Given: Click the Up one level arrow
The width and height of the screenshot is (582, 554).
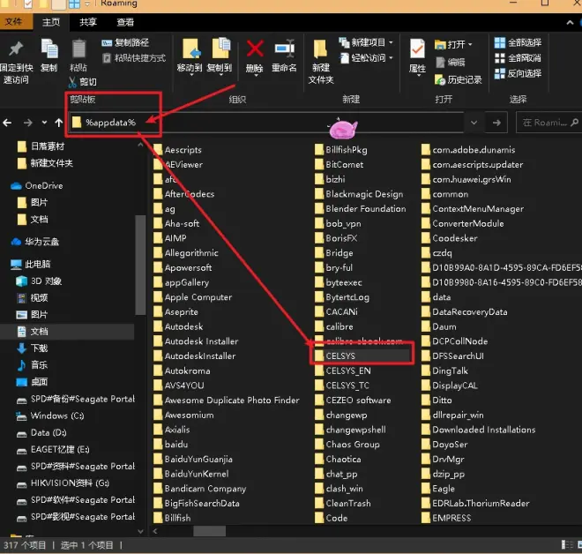Looking at the screenshot, I should pos(59,123).
